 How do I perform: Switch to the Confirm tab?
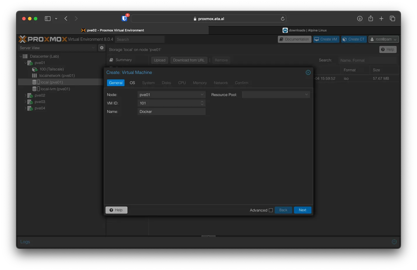coord(242,83)
